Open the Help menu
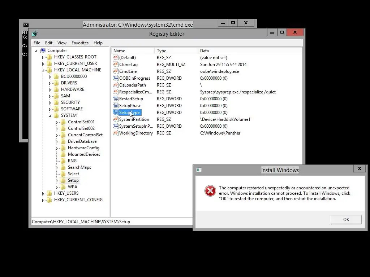This screenshot has height=277, width=370. (x=98, y=43)
